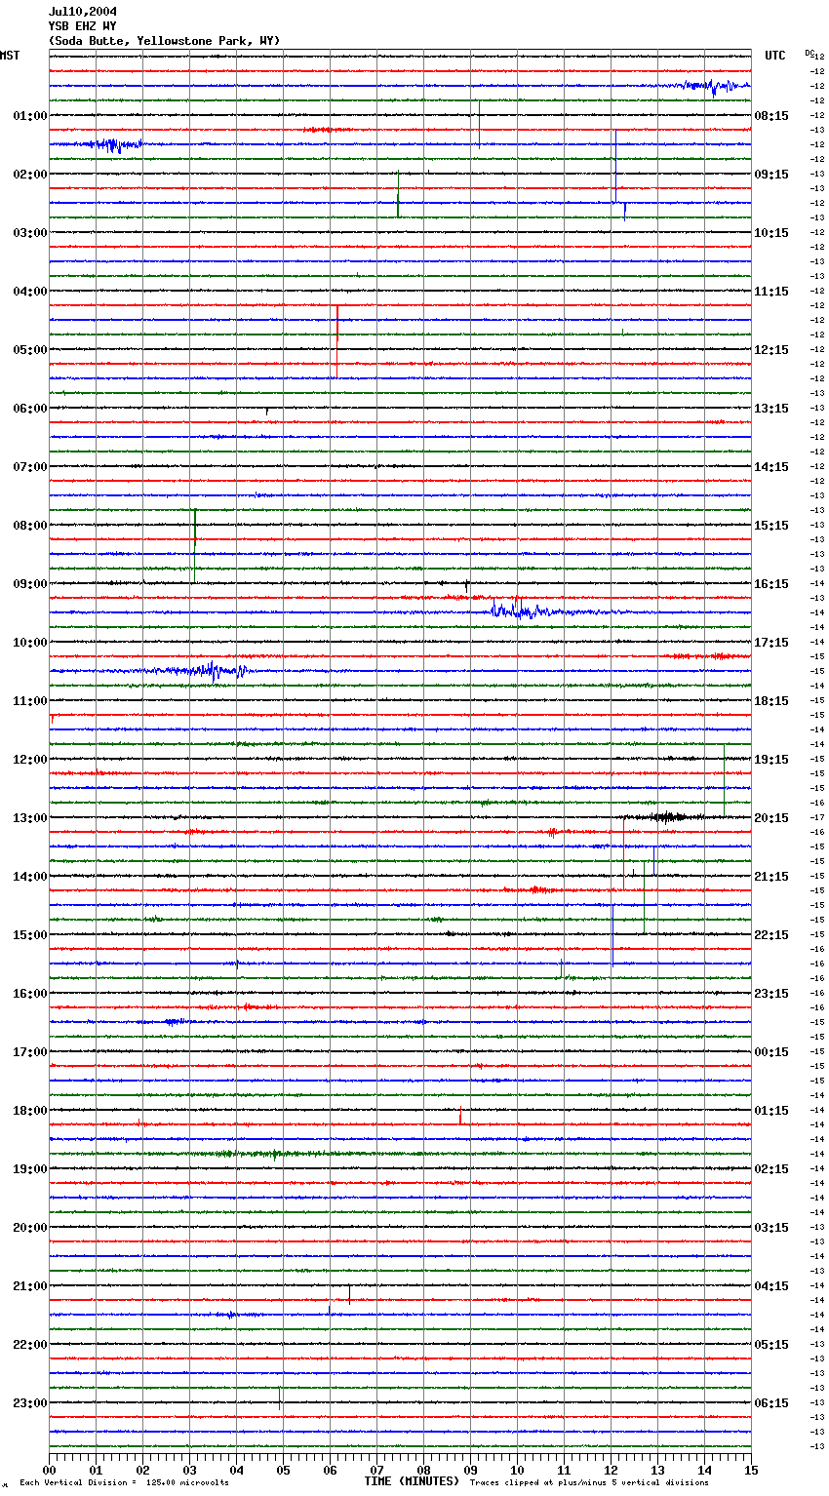Select the 08:00 MST row label
The image size is (829, 1496).
tap(30, 526)
